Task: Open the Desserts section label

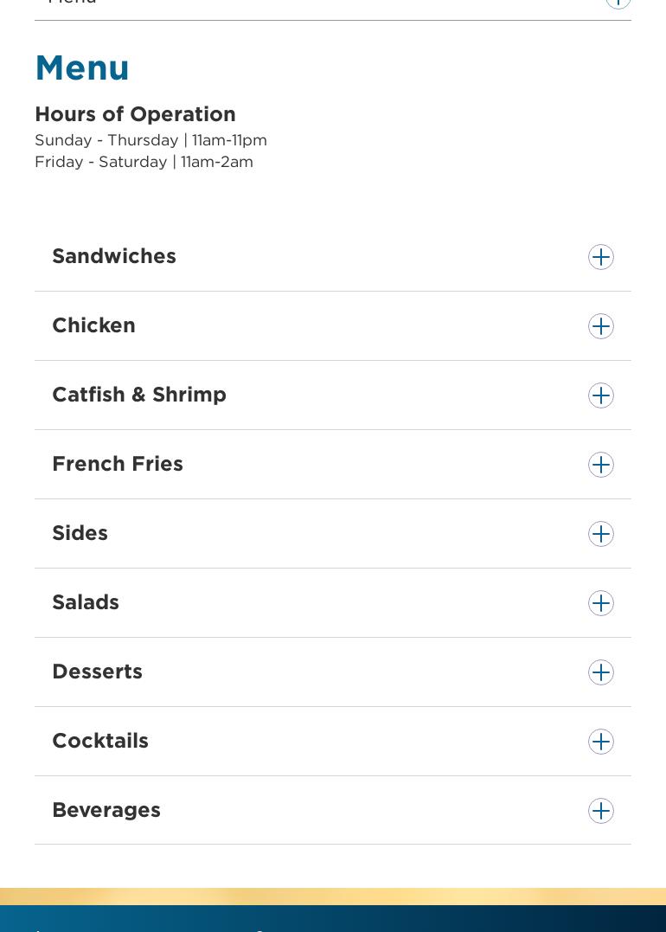Action: coord(97,672)
